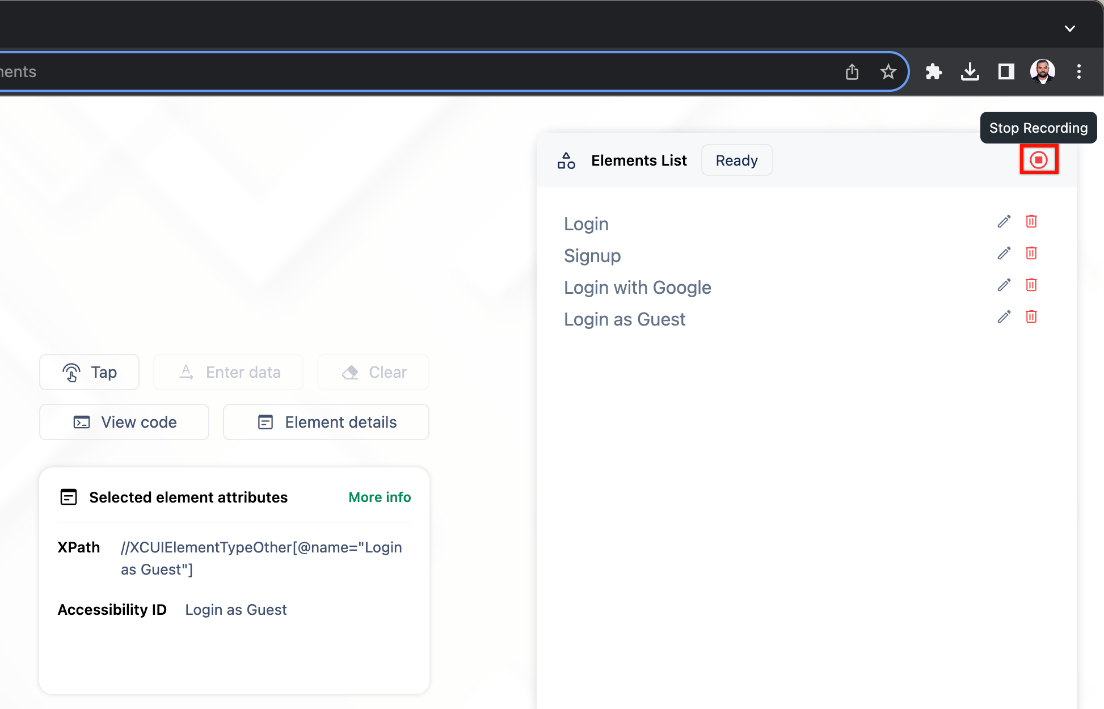This screenshot has height=709, width=1104.
Task: Delete the Login element
Action: tap(1031, 221)
